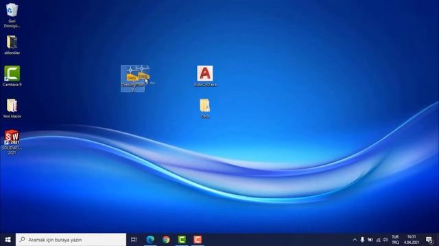
Task: Select the SOLIDWORKS 2021 desktop shortcut
Action: (12, 142)
